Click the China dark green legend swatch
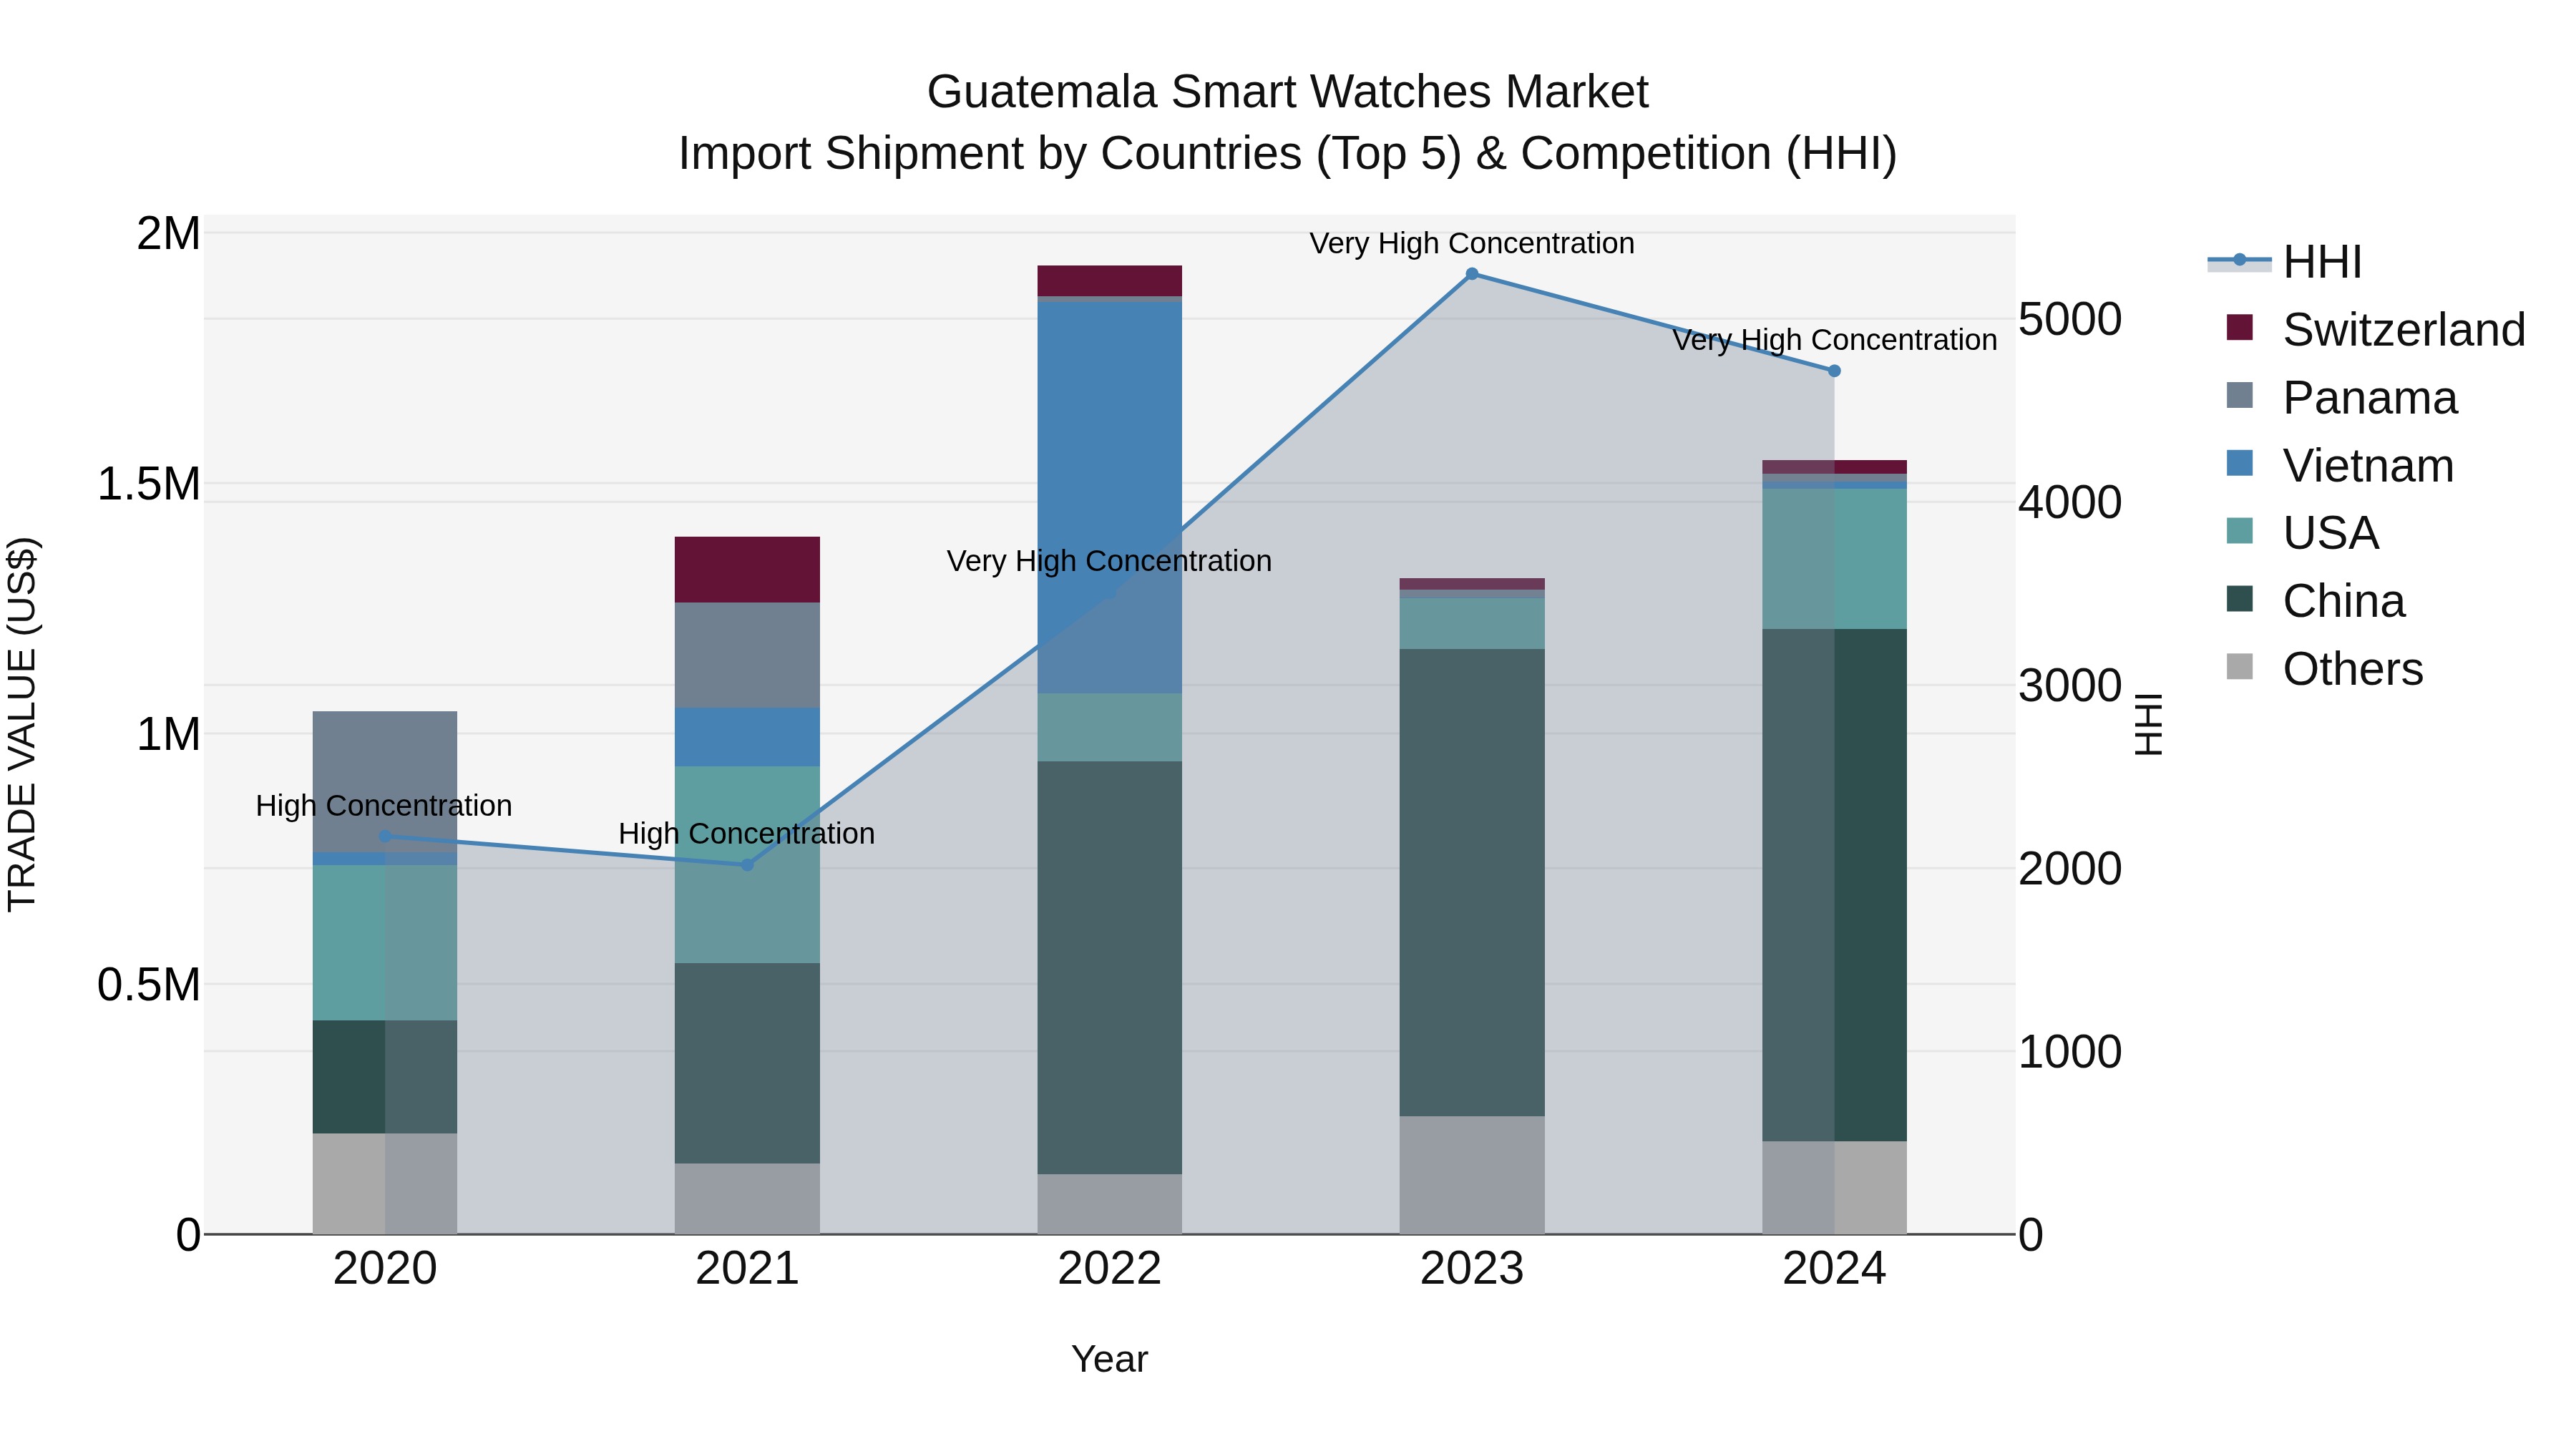This screenshot has height=1449, width=2576. [2240, 598]
